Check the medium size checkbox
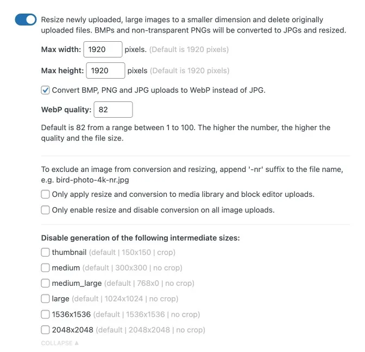Screen dimensions: 365x352 46,268
